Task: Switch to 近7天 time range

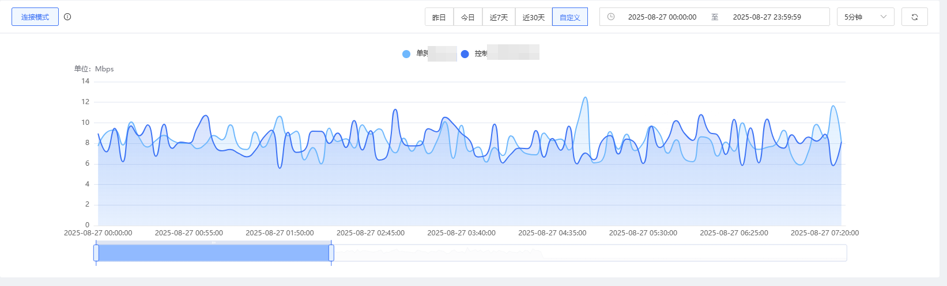Action: tap(499, 17)
